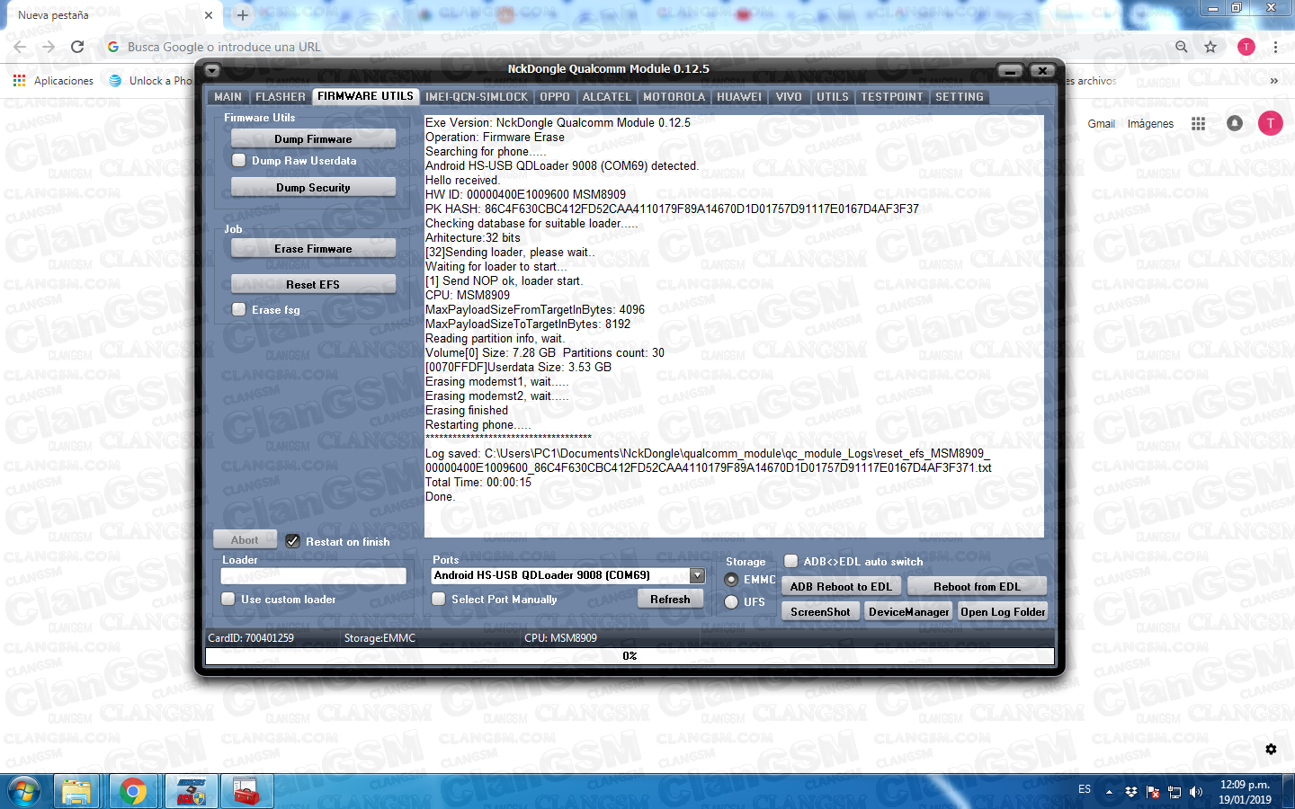Expand the Ports COM69 dropdown
The width and height of the screenshot is (1295, 809).
(x=697, y=575)
